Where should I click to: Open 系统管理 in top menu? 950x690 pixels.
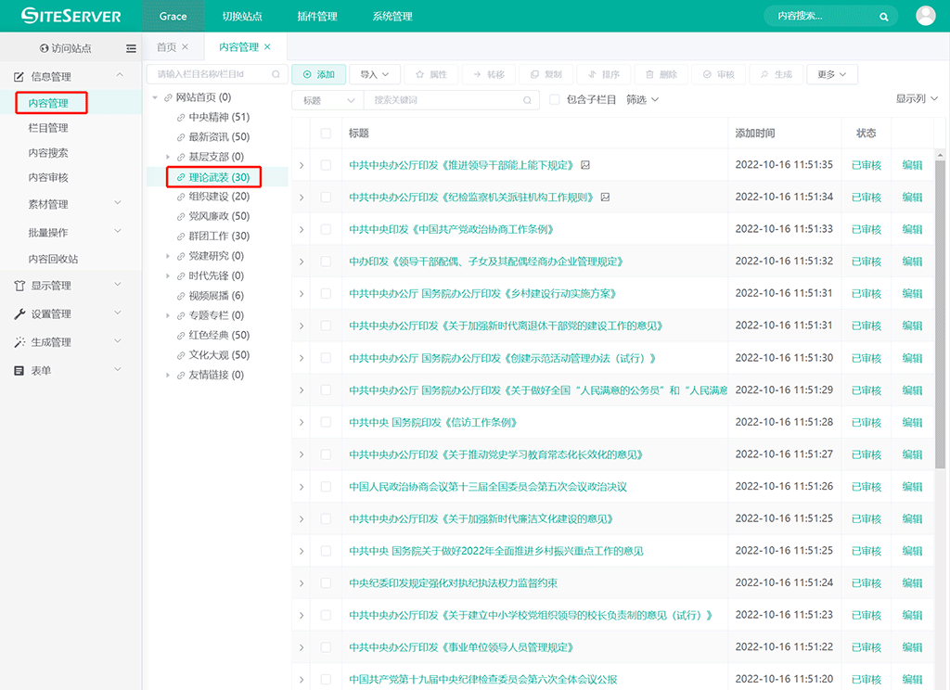392,17
